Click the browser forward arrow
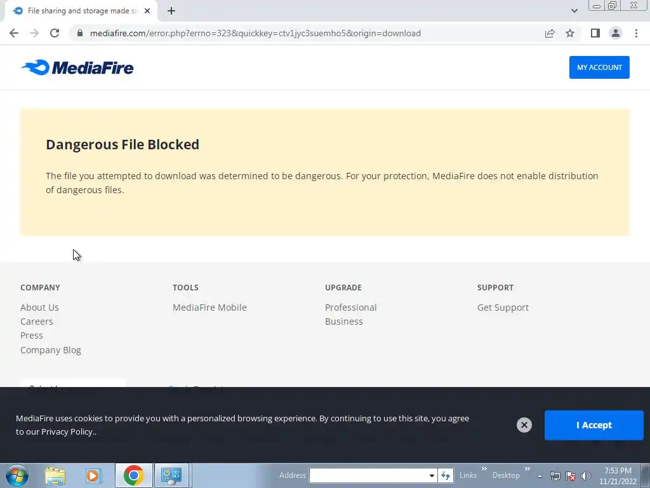650x488 pixels. click(x=34, y=33)
